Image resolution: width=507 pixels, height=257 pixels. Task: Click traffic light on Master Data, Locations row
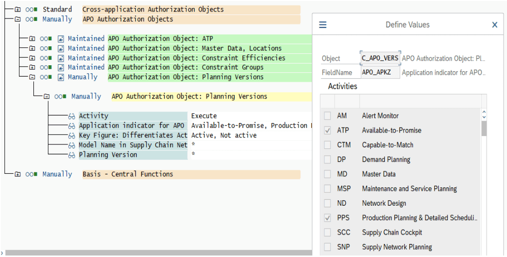[x=46, y=48]
